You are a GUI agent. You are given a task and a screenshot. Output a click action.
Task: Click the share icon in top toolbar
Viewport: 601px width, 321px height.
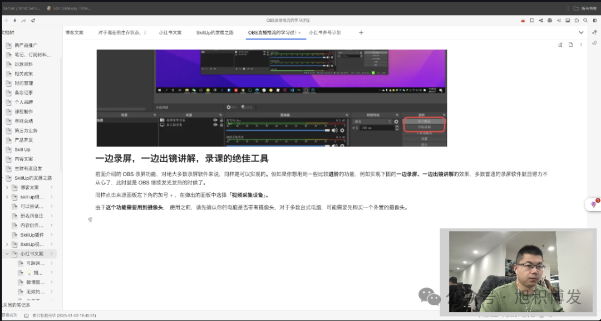(x=541, y=20)
